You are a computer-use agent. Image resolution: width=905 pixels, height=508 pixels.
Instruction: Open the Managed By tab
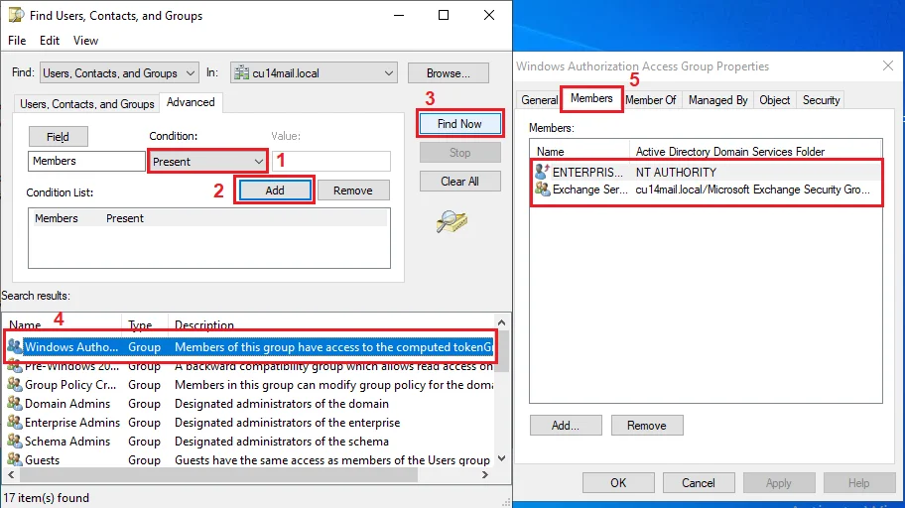(718, 100)
